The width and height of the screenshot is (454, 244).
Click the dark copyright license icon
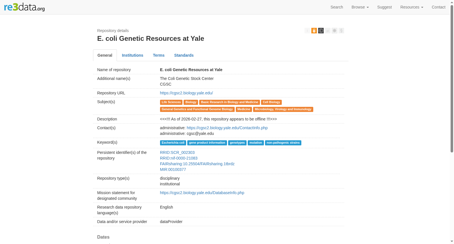[x=321, y=31]
